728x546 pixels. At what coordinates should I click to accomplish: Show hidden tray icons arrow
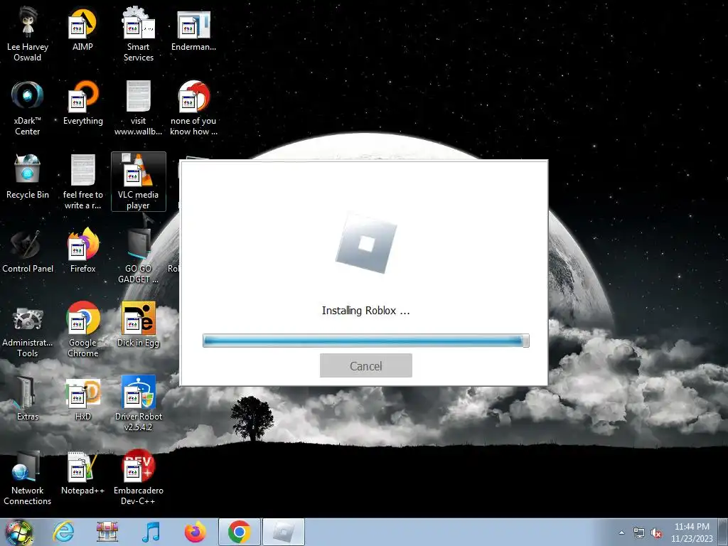point(621,532)
